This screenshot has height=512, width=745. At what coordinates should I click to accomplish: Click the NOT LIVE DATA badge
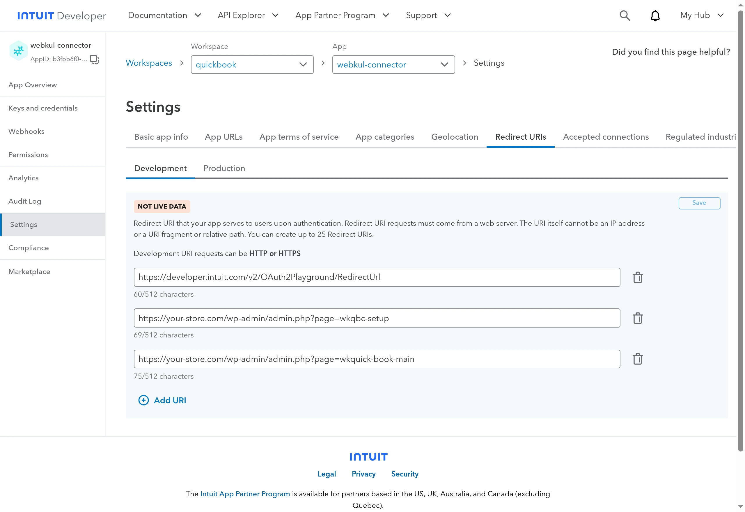[x=162, y=206]
